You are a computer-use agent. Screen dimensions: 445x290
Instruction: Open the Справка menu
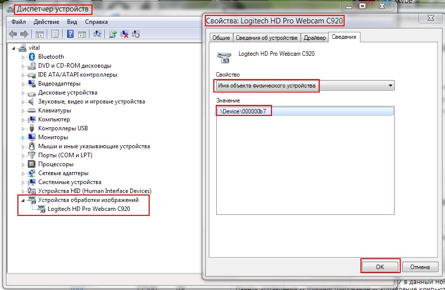(96, 22)
